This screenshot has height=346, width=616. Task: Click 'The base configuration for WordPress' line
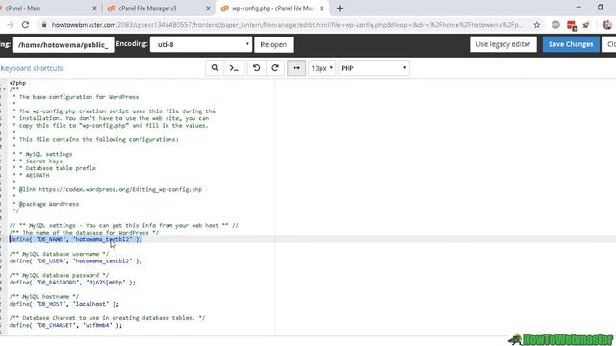(x=75, y=97)
